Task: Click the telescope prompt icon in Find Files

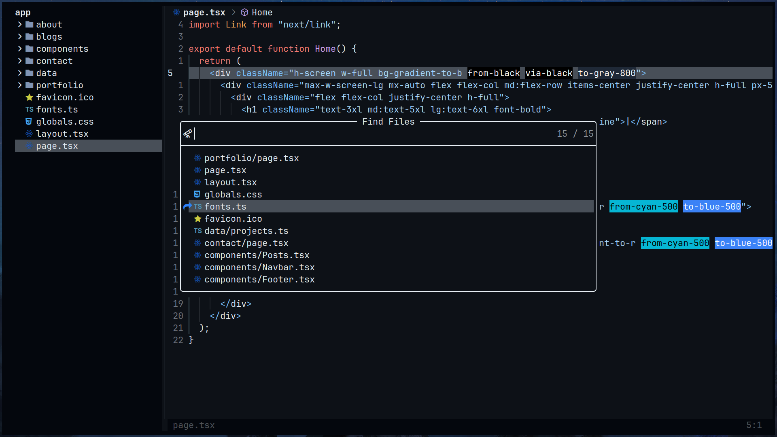Action: tap(187, 134)
